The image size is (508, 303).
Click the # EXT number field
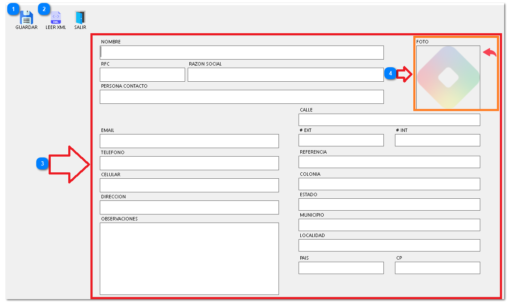point(341,140)
